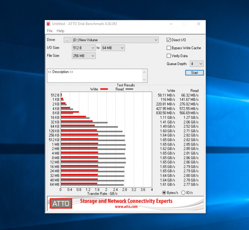Click the 2.06 GB/s read result
The image size is (249, 230).
[x=191, y=122]
